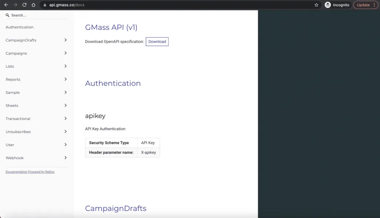Click the apikey subsection heading
The width and height of the screenshot is (380, 218).
click(95, 116)
